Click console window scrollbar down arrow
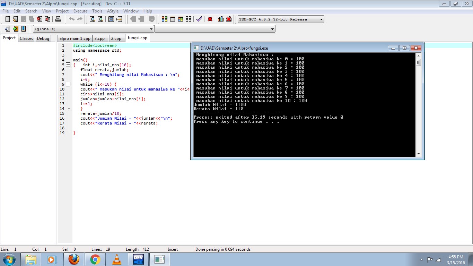 click(x=419, y=154)
